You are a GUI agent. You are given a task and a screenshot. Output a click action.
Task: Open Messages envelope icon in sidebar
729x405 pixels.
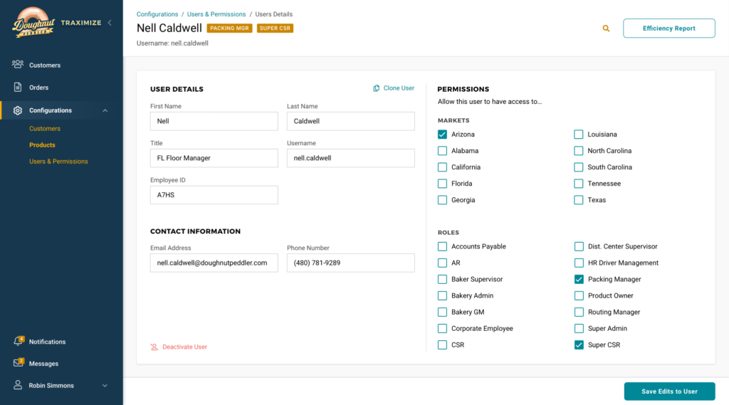click(19, 363)
